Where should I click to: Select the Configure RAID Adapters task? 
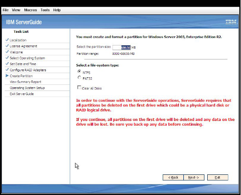pyautogui.click(x=28, y=70)
